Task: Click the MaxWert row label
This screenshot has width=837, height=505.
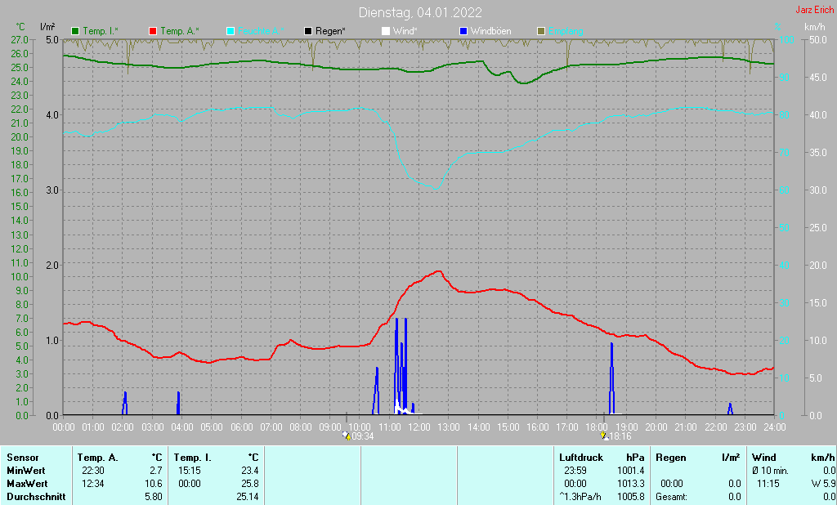Action: tap(27, 484)
